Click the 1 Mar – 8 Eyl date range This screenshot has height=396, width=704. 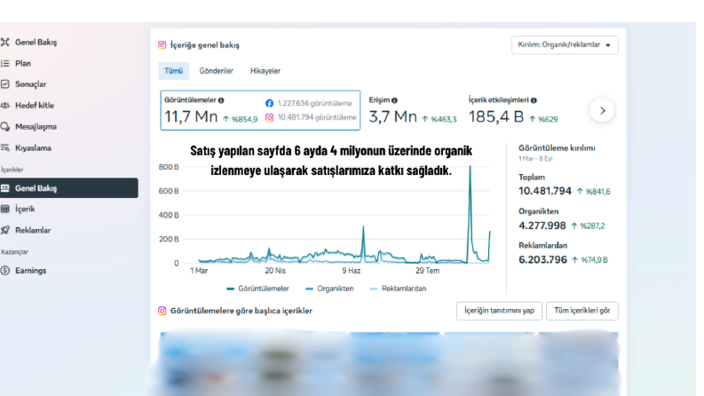coord(535,159)
